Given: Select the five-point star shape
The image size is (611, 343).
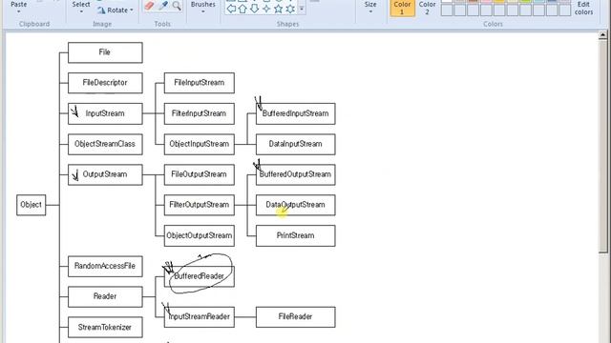Looking at the screenshot, I should coord(278,9).
